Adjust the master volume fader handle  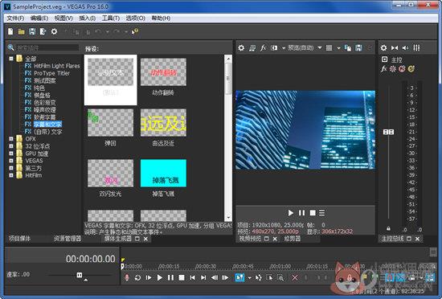tap(388, 132)
